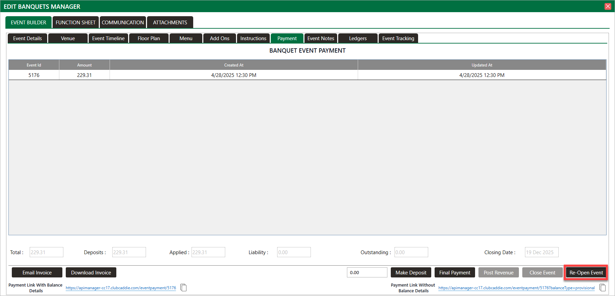Open the Communication tab
The image size is (615, 296).
pyautogui.click(x=123, y=22)
